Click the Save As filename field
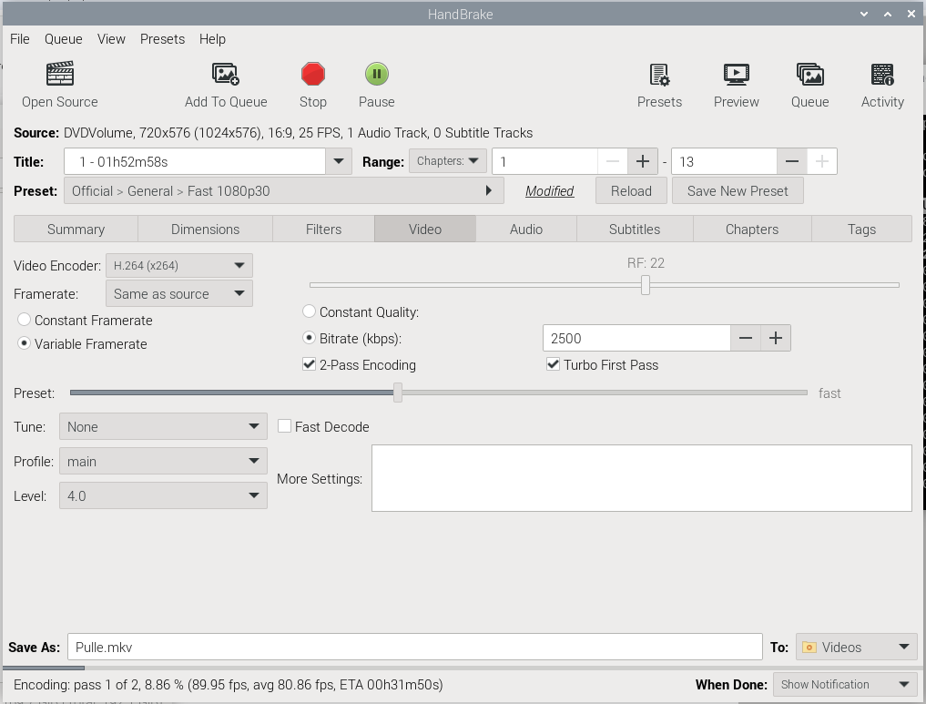Viewport: 926px width, 704px height. click(414, 648)
